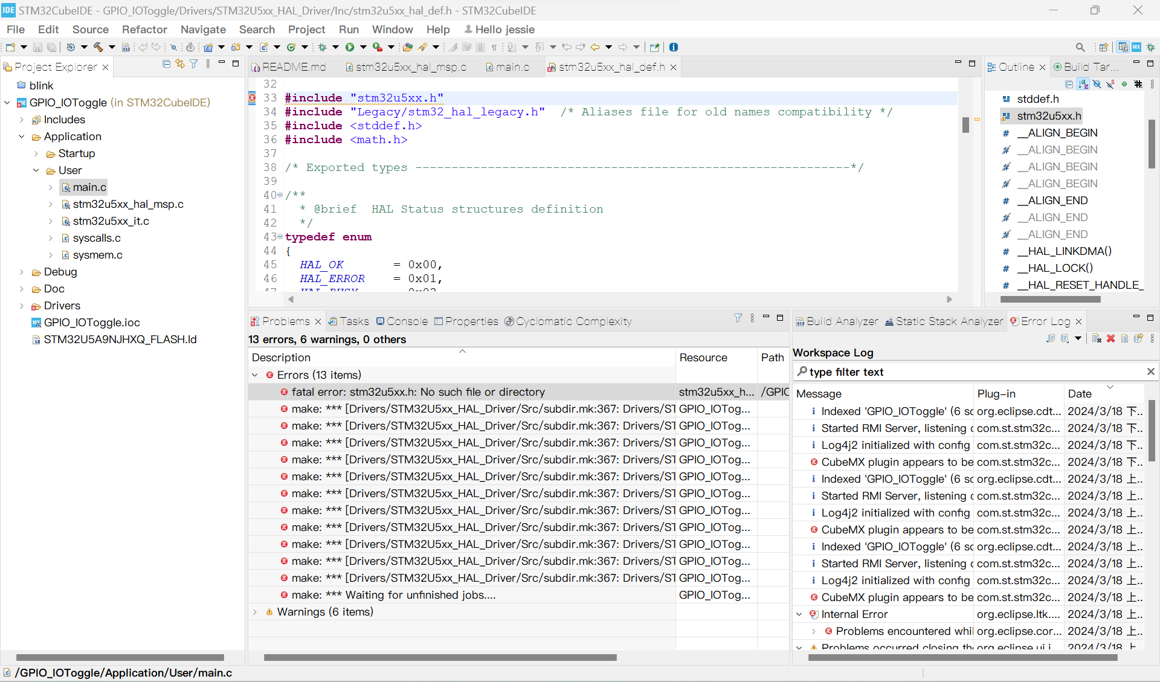Switch to the Console tab
The height and width of the screenshot is (682, 1160).
(x=407, y=321)
